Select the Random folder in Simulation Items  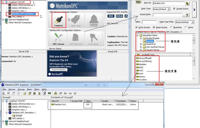tap(150, 41)
